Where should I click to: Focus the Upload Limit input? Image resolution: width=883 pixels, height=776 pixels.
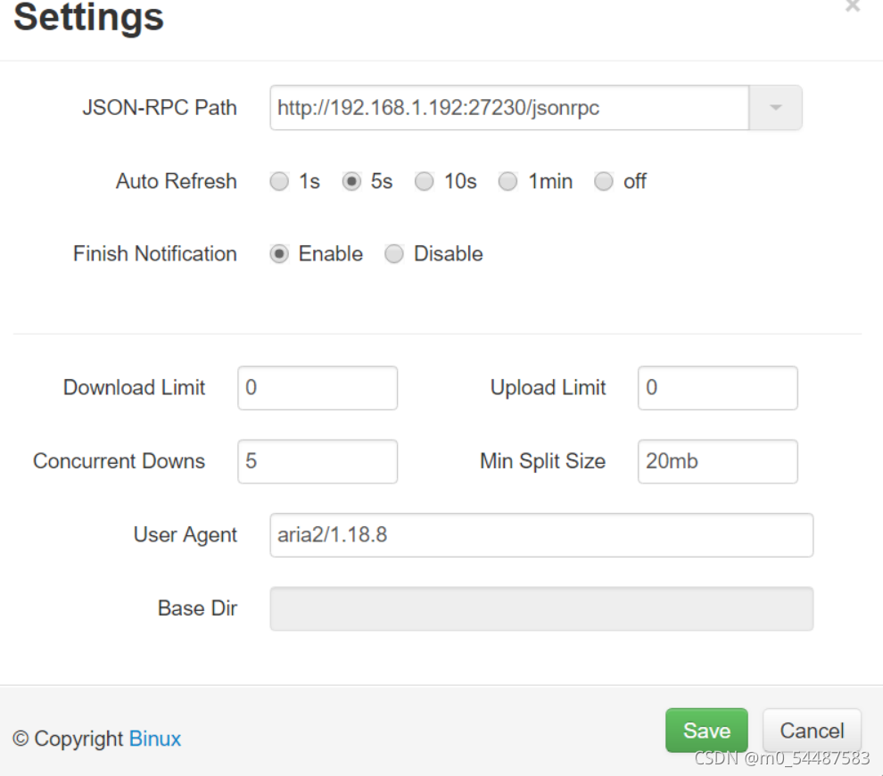pos(717,388)
